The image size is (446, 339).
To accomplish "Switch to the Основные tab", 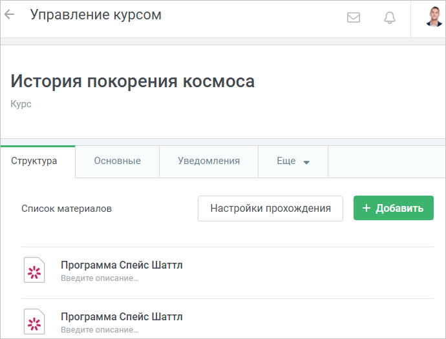I will pos(117,161).
